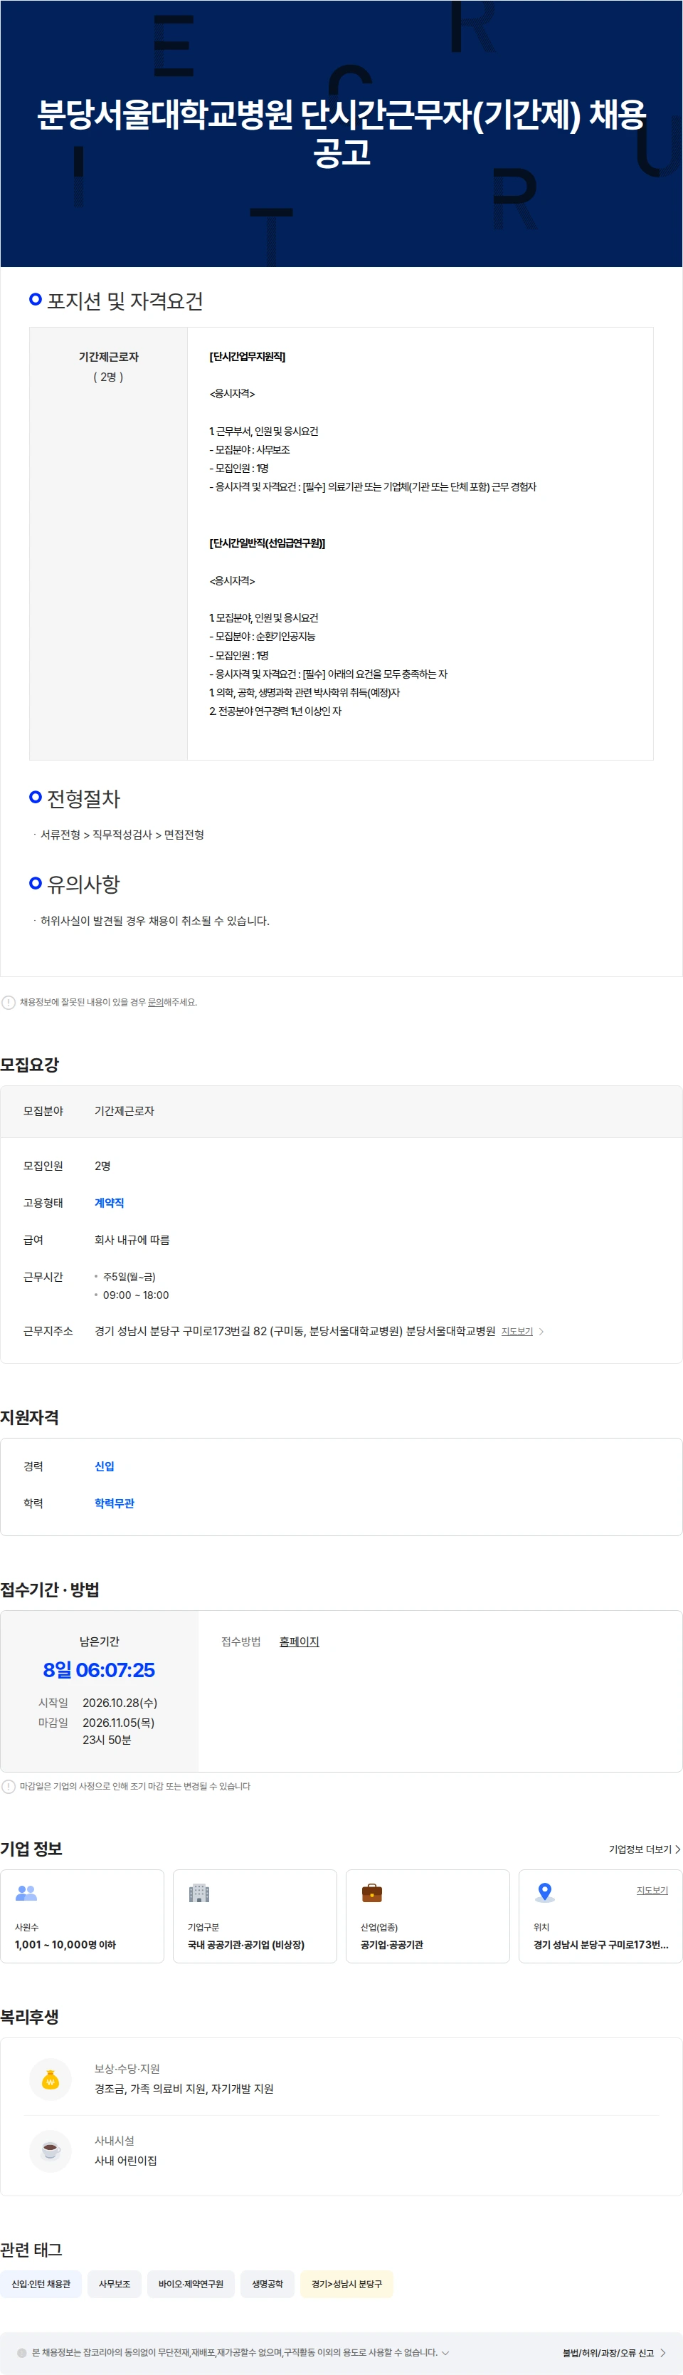
Task: Open 지도보기 link next to work address
Action: tap(517, 1331)
